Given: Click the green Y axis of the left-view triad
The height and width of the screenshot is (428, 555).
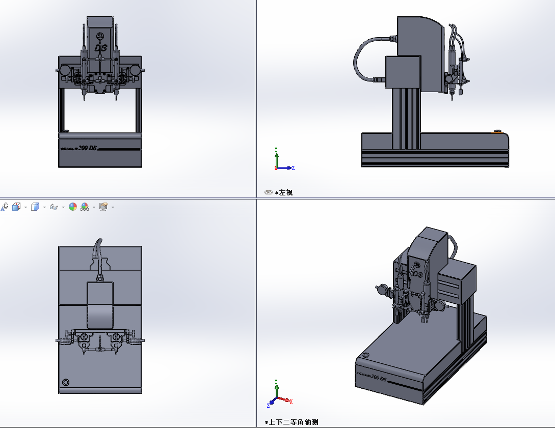Looking at the screenshot, I should point(276,154).
